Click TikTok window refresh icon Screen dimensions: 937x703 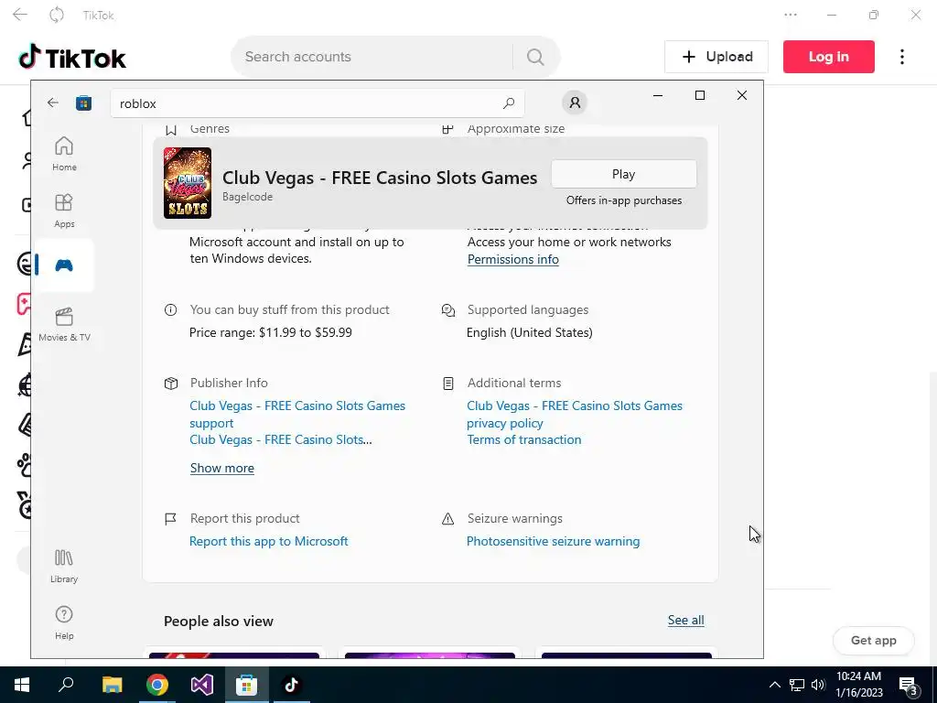56,15
